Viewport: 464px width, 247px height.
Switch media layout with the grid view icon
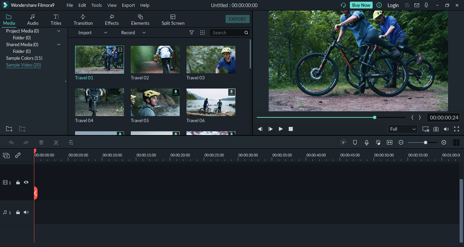coord(202,33)
